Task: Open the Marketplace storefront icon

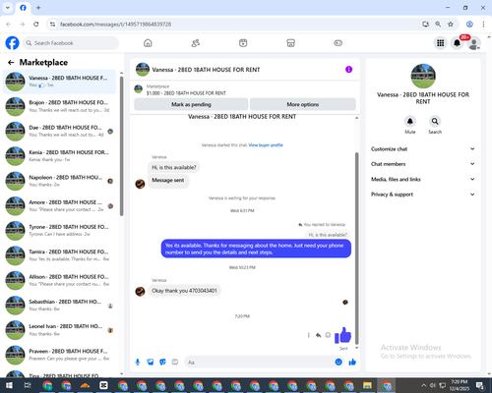Action: (290, 43)
